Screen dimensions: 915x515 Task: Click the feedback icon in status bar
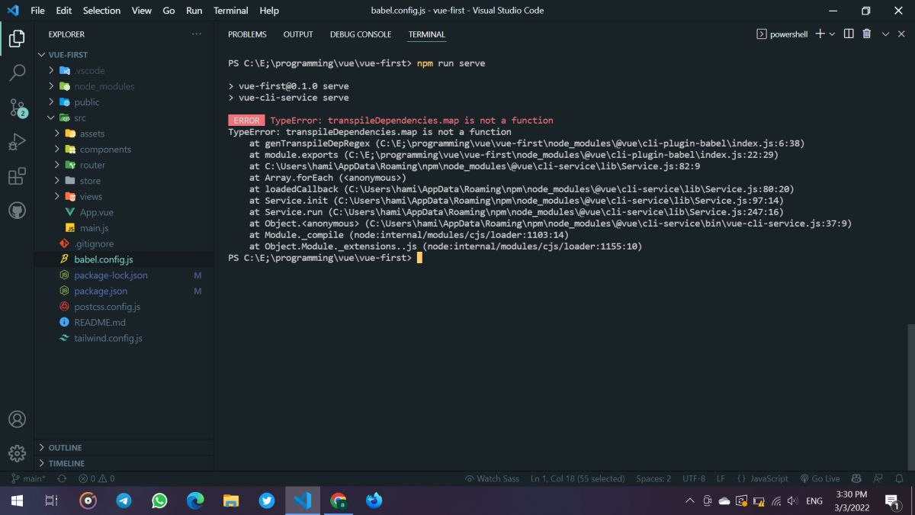(878, 478)
